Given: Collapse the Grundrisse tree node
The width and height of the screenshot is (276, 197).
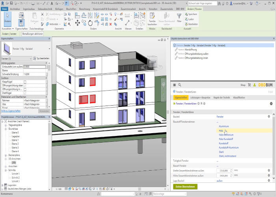Looking at the screenshot, I should coord(6,129).
